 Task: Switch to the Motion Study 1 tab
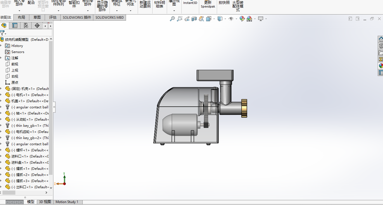pyautogui.click(x=67, y=202)
